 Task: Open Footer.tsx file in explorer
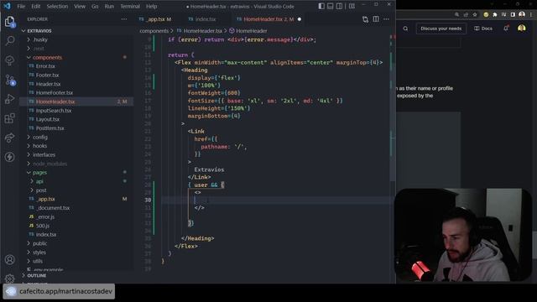click(x=47, y=75)
